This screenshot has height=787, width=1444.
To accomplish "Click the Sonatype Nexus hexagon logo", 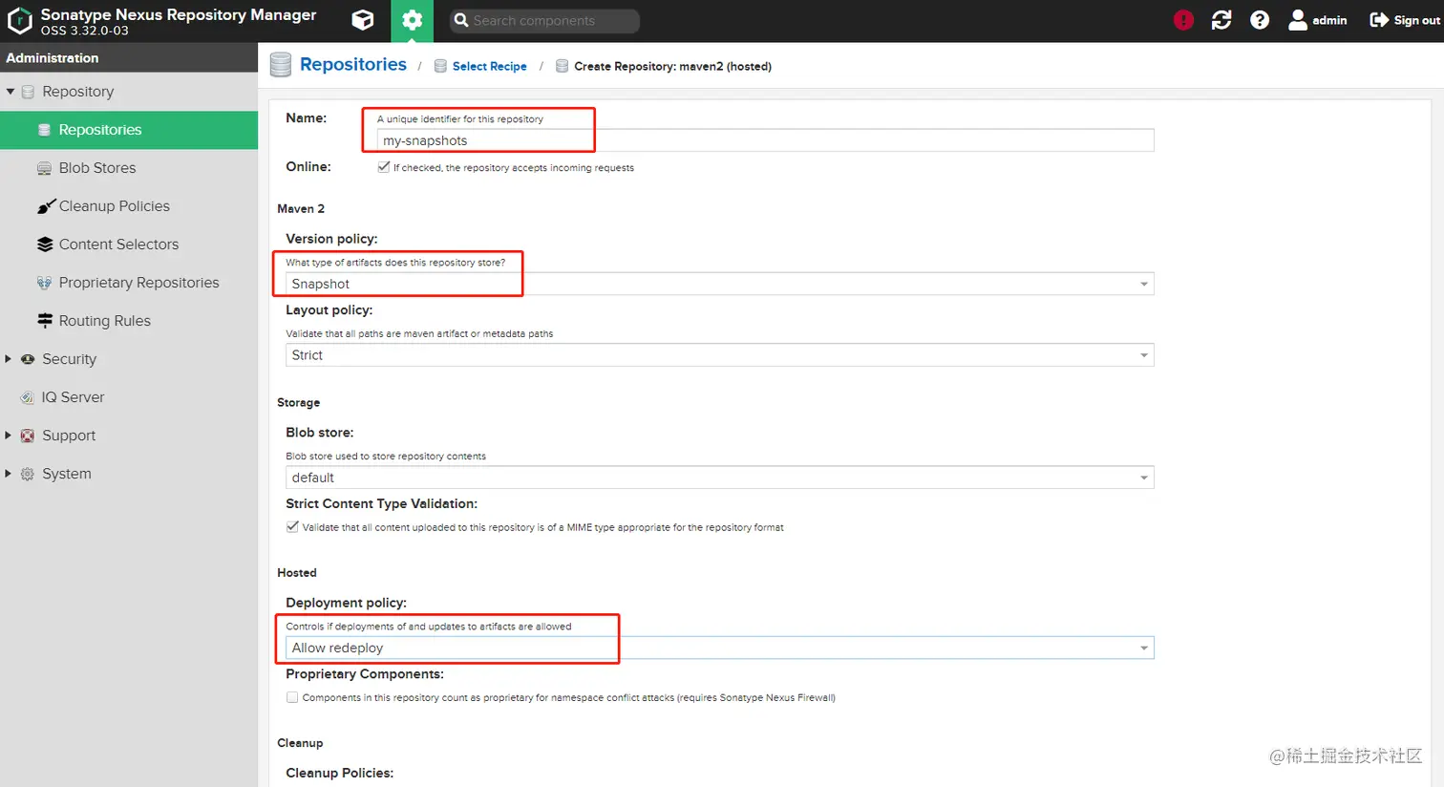I will point(20,20).
